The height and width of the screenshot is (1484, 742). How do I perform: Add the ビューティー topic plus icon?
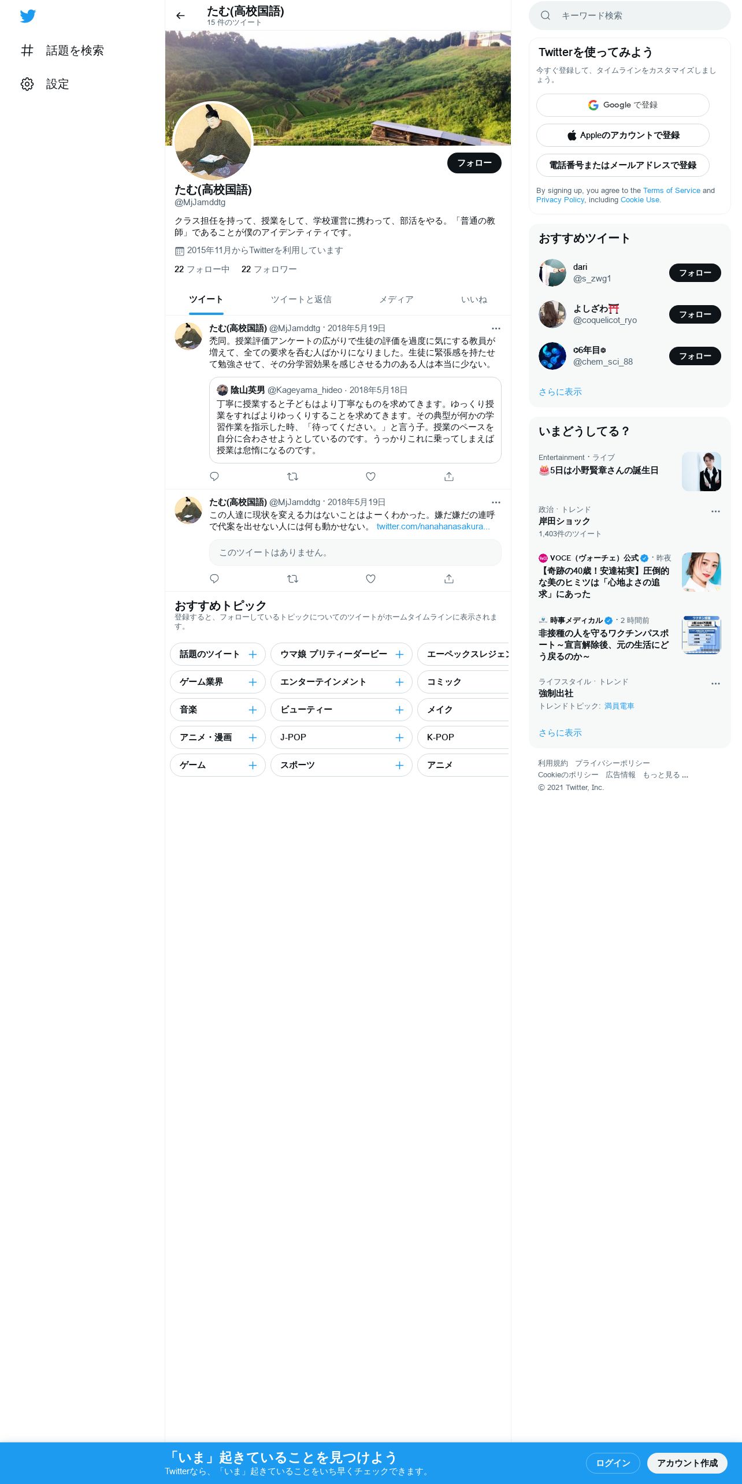399,710
